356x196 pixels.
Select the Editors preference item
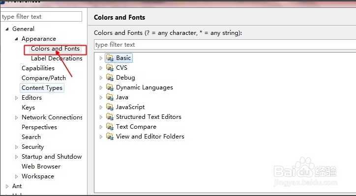(x=31, y=98)
